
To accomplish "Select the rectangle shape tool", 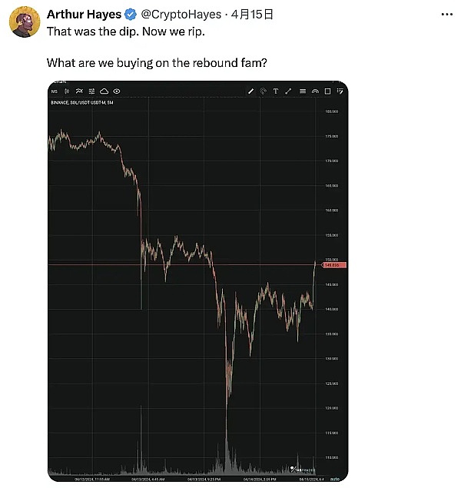I will (x=327, y=91).
